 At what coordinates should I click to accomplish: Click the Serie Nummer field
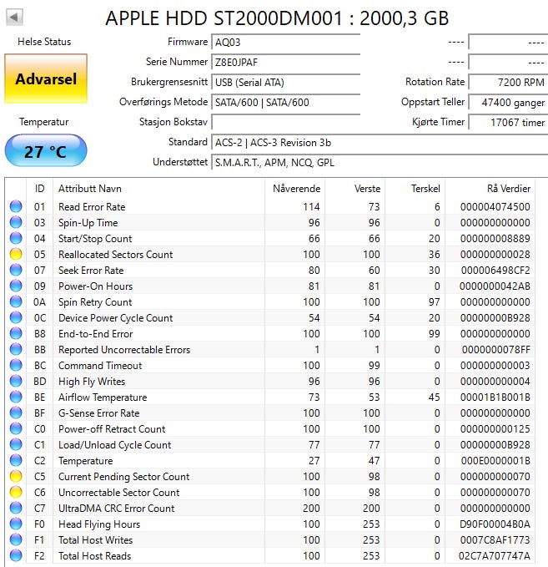(x=286, y=62)
